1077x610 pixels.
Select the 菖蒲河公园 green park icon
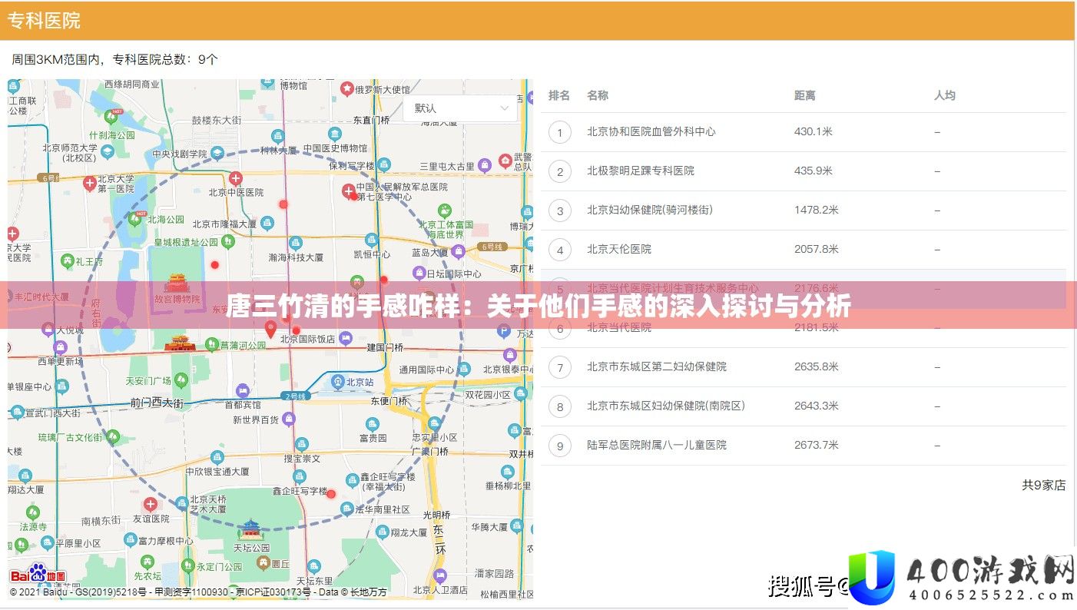210,345
